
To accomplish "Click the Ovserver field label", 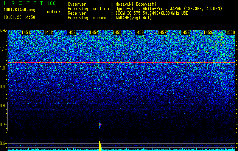I will (77, 4).
